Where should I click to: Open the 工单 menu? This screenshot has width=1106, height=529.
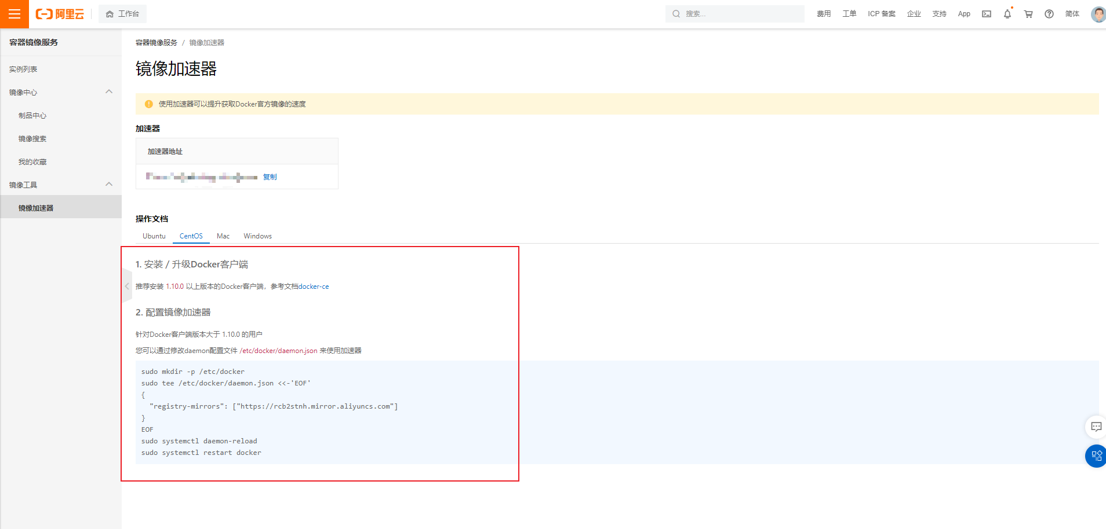coord(849,14)
